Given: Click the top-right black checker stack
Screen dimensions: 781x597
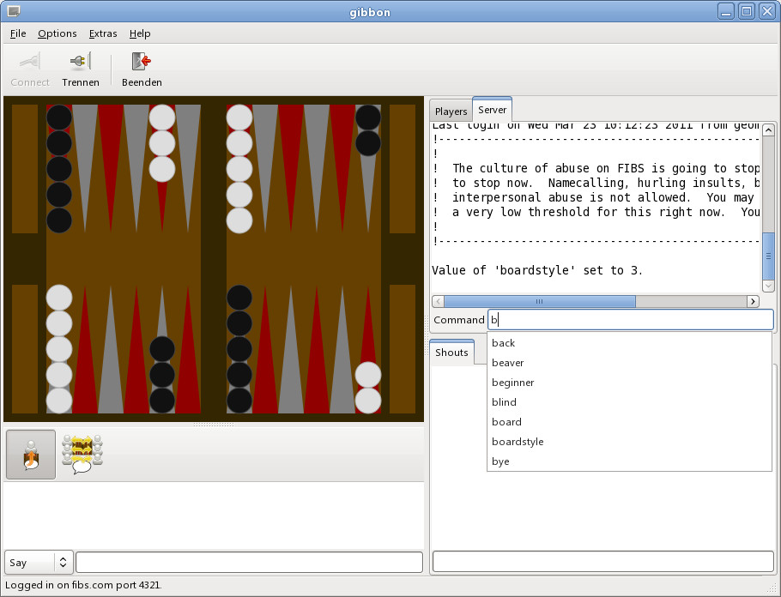Looking at the screenshot, I should 368,130.
